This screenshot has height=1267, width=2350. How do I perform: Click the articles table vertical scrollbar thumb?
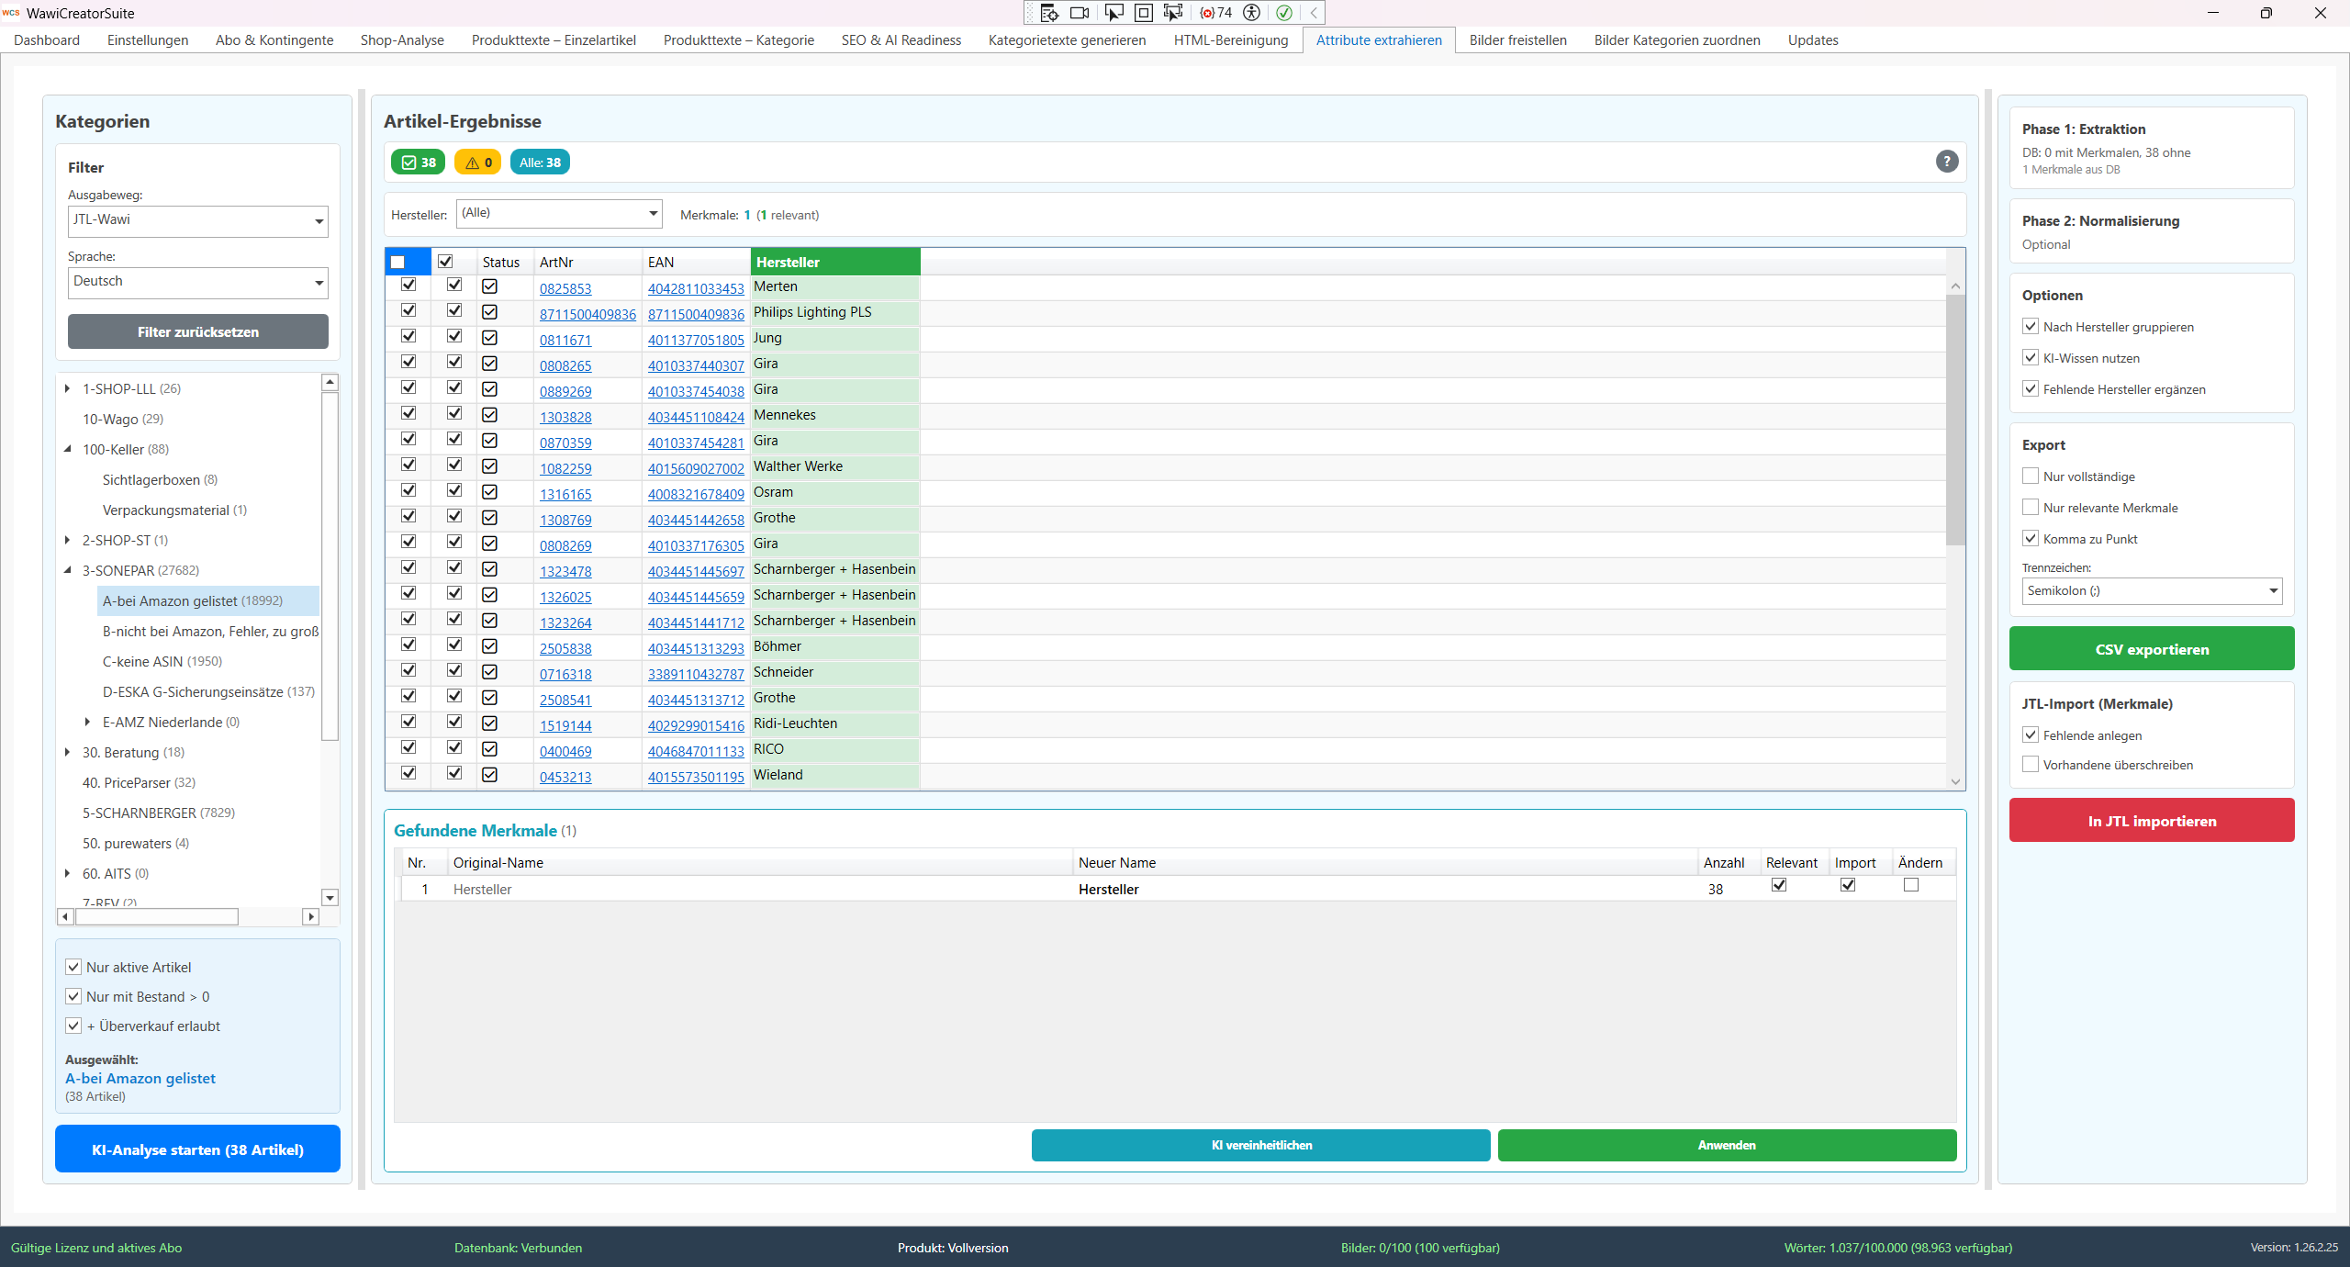pyautogui.click(x=1955, y=420)
